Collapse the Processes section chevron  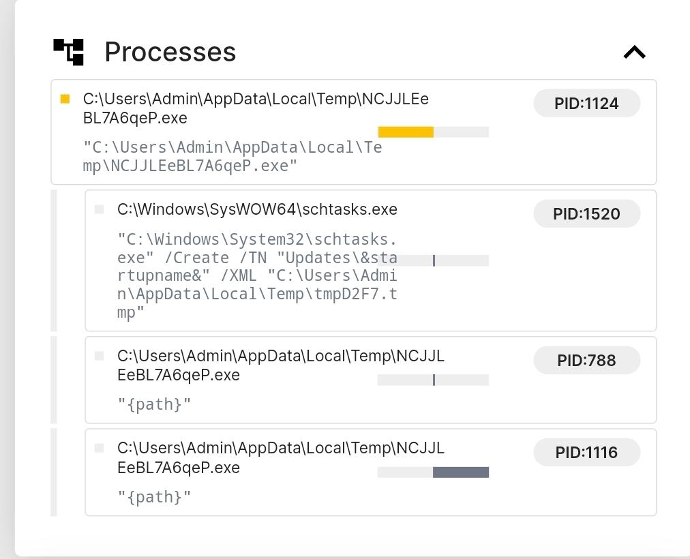click(634, 52)
